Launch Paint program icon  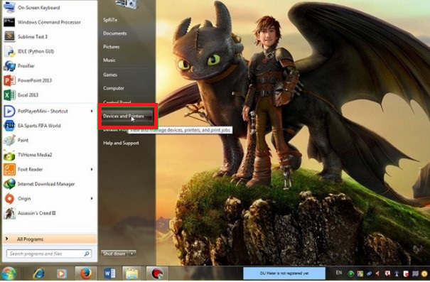tap(9, 140)
